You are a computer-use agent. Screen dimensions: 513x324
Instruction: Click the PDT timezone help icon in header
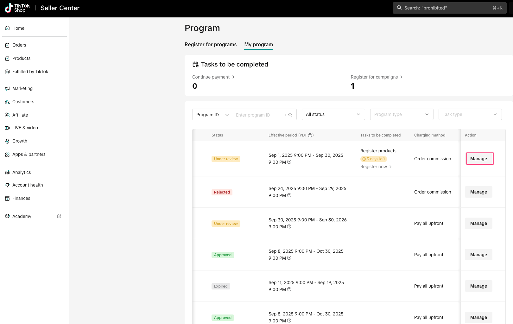coord(311,135)
